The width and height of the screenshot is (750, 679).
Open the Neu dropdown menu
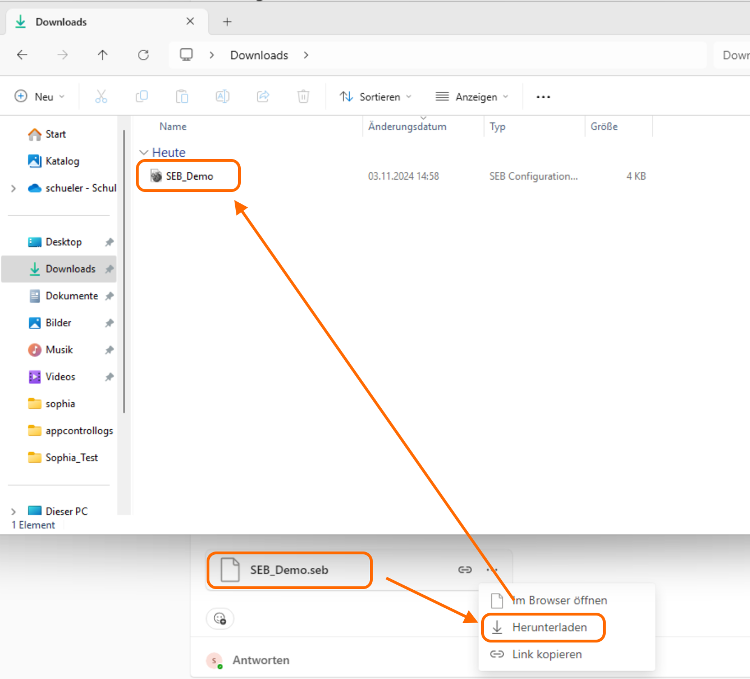[x=39, y=97]
